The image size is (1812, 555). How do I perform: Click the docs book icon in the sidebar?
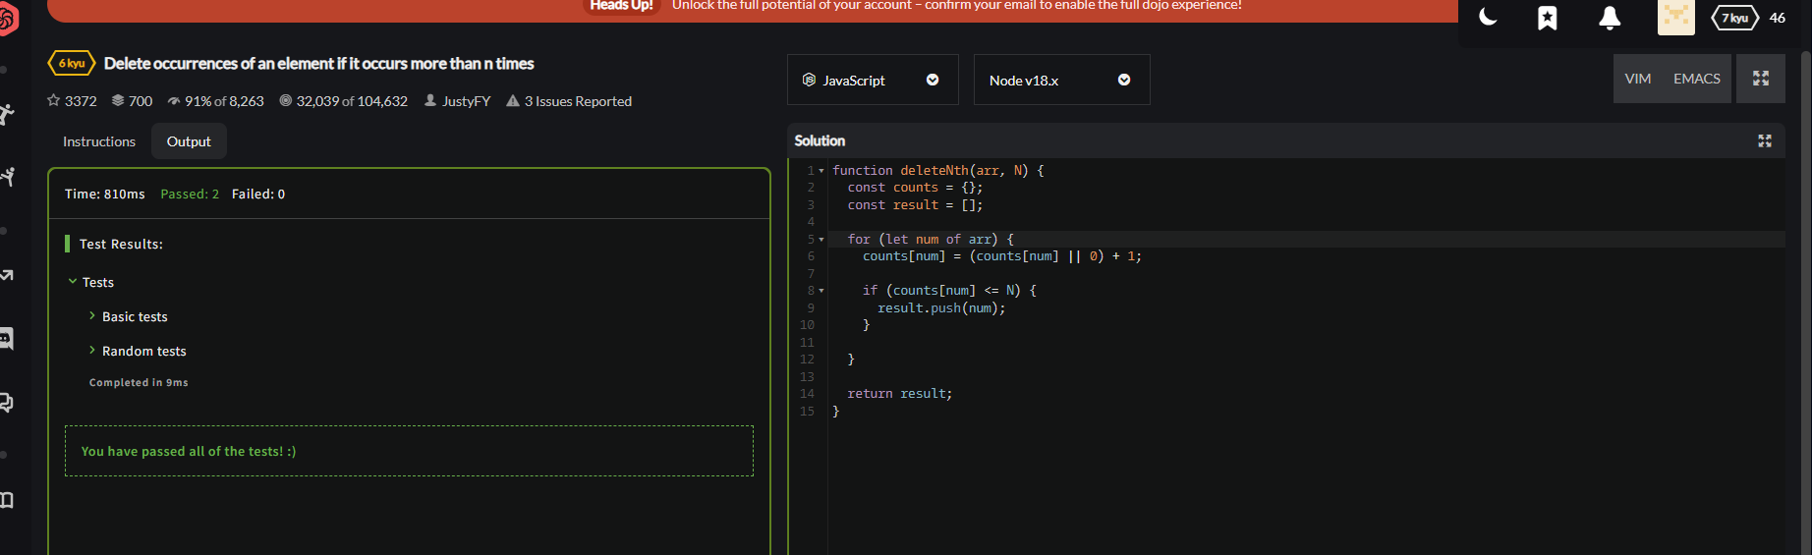[x=7, y=500]
